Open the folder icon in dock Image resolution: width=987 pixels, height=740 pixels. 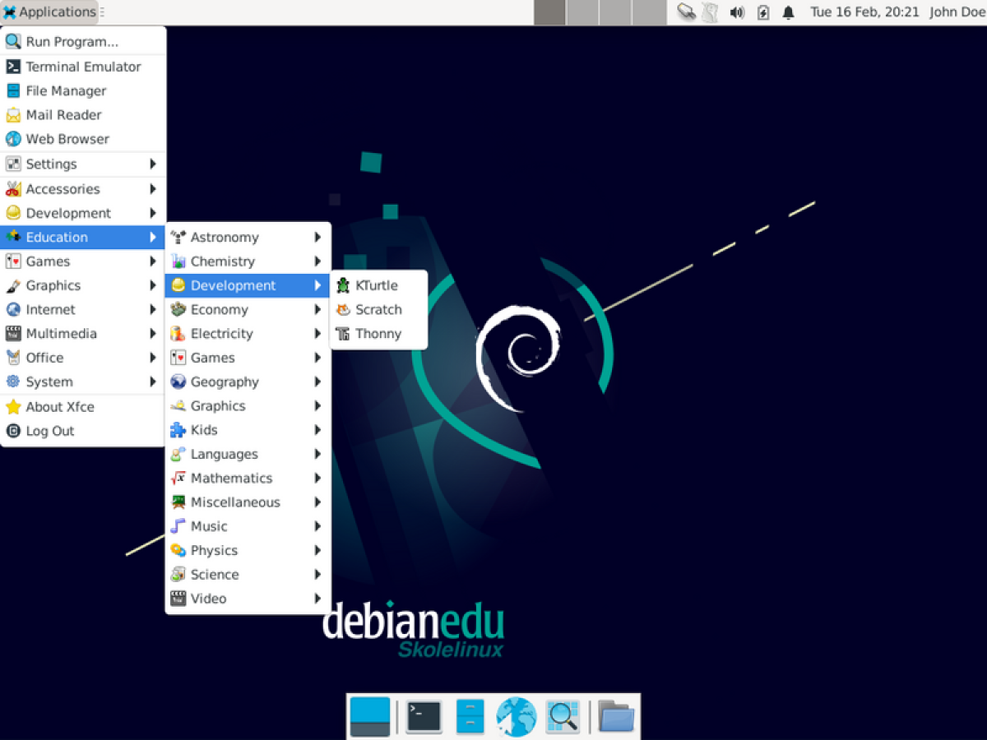616,716
